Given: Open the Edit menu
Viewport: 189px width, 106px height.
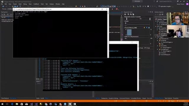Looking at the screenshot, I should 6,4.
